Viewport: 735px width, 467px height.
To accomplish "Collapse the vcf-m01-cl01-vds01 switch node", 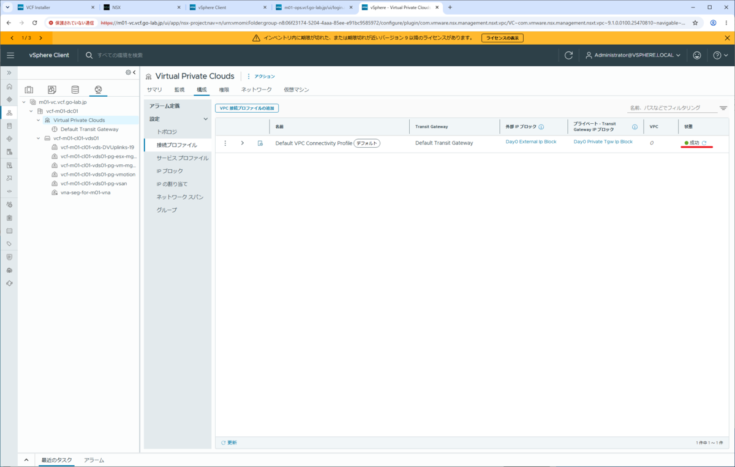I will coord(39,139).
